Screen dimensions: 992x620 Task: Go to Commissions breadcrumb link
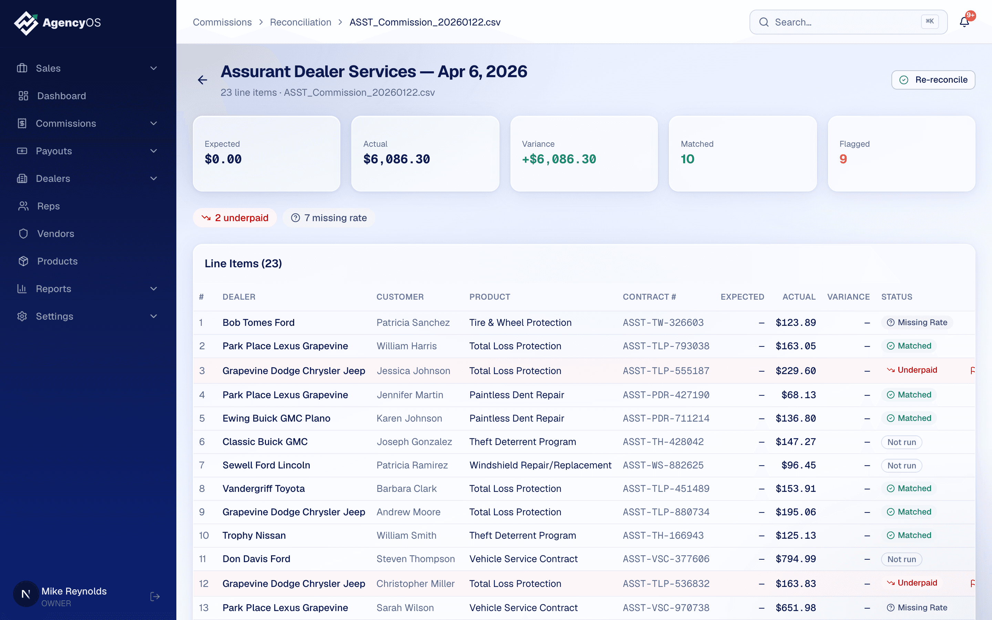[x=222, y=22]
